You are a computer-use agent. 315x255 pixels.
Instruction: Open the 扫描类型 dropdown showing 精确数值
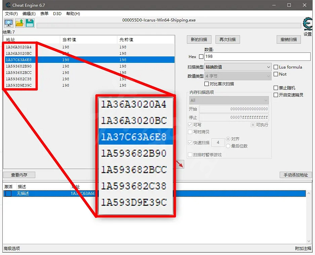pyautogui.click(x=238, y=67)
